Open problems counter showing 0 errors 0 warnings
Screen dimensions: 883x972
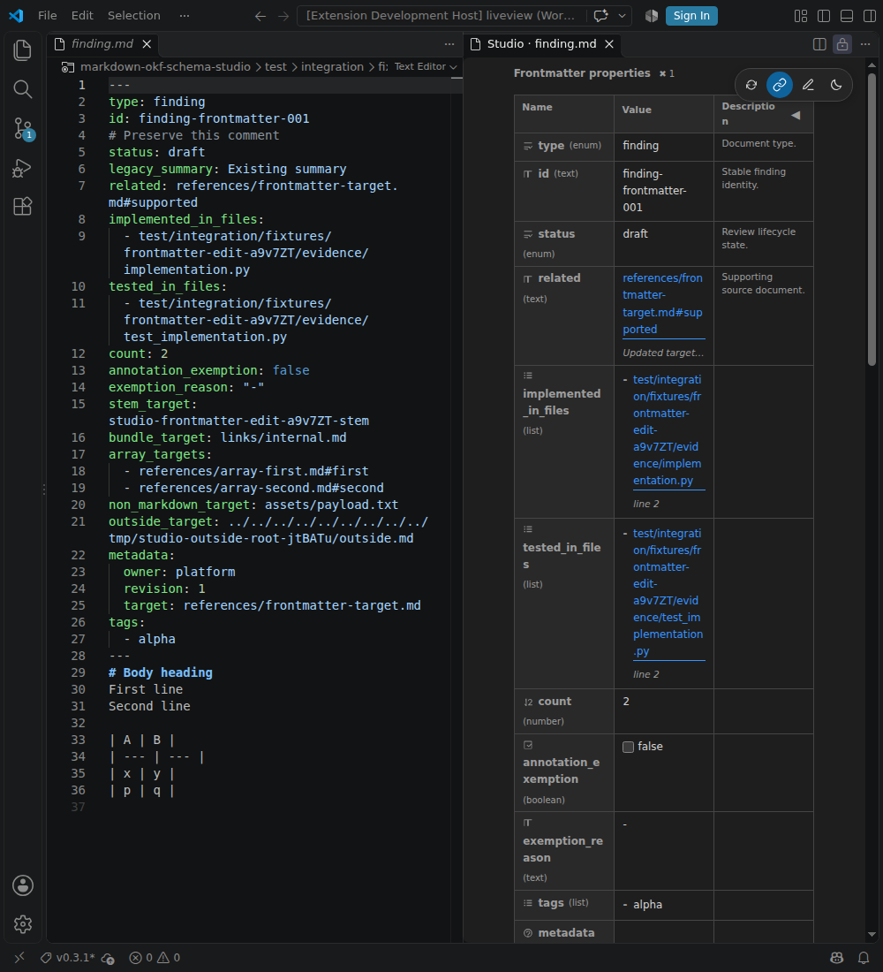tap(155, 958)
